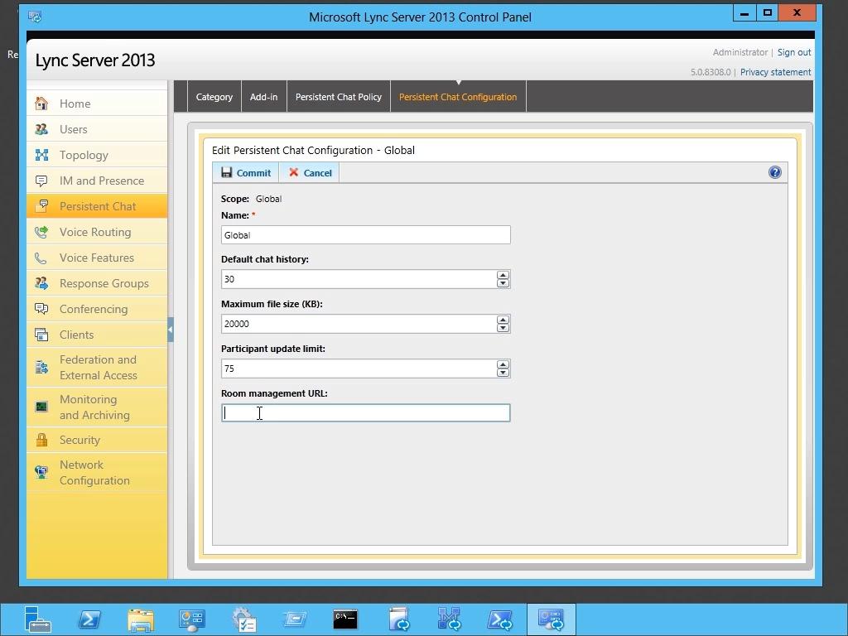The height and width of the screenshot is (636, 848).
Task: Go to Voice Routing section
Action: pos(98,232)
